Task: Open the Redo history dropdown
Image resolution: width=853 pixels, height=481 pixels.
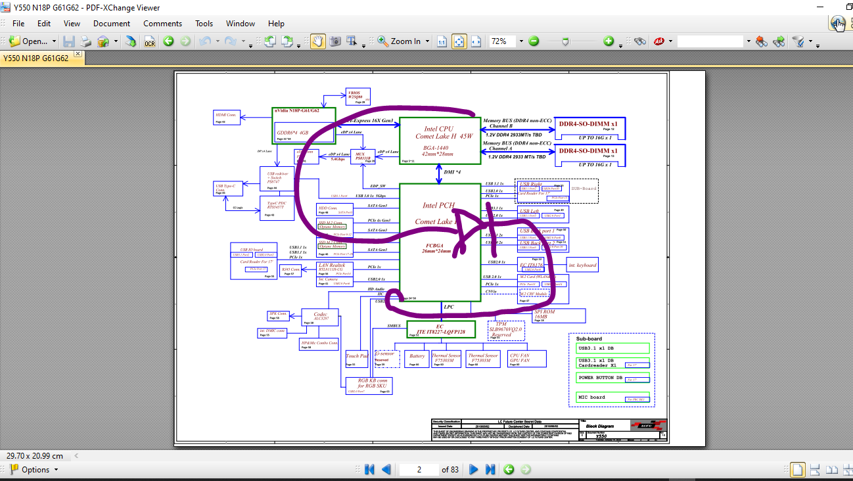Action: 242,41
